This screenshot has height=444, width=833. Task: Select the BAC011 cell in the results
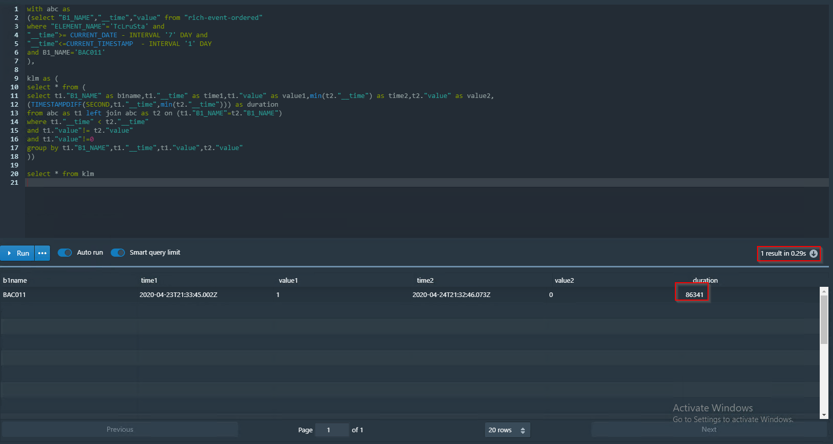coord(14,294)
